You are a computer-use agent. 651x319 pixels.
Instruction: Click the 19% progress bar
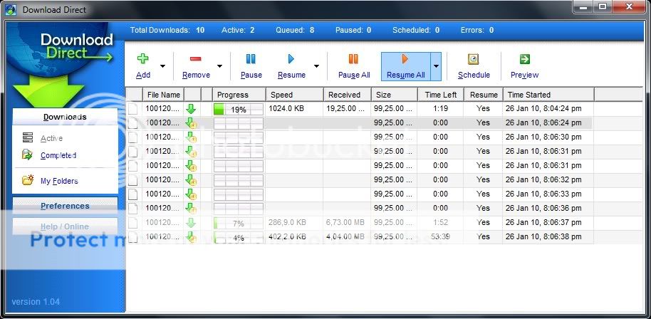pyautogui.click(x=239, y=110)
